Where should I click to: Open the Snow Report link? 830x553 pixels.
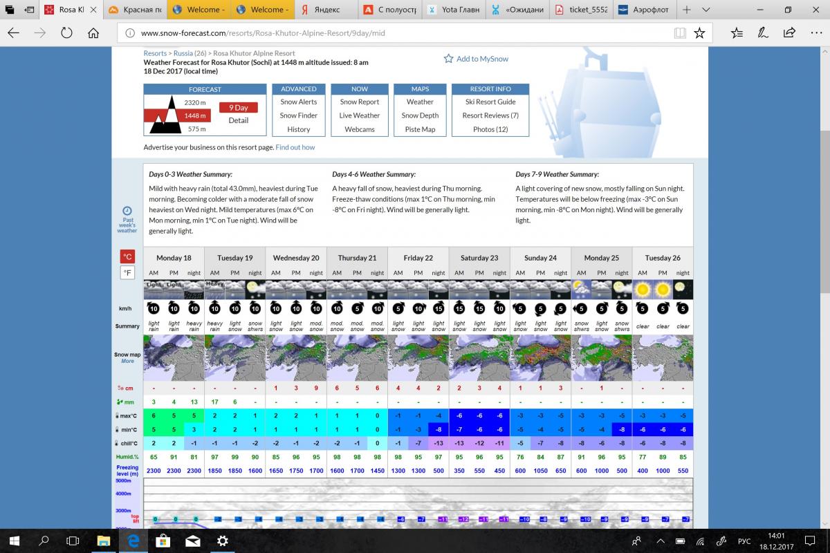(x=360, y=102)
